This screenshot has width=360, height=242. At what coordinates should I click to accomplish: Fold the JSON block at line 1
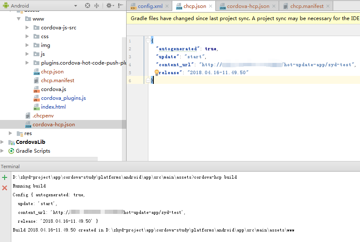pos(148,41)
